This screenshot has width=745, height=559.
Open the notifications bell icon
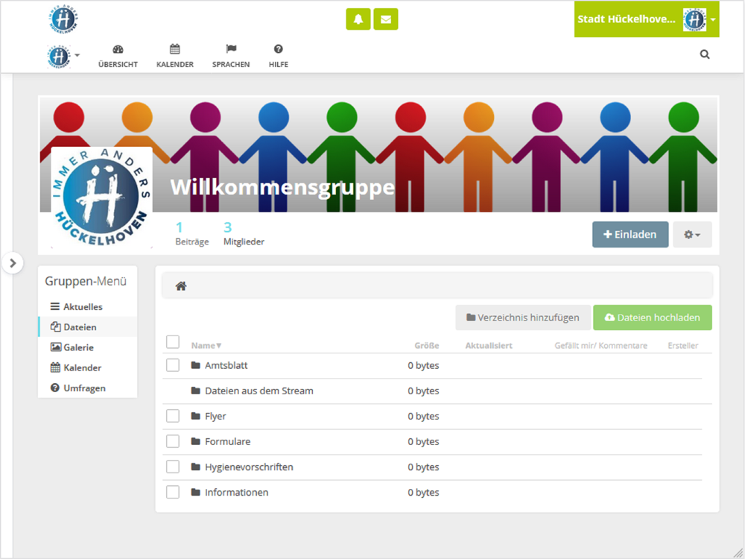(x=358, y=19)
